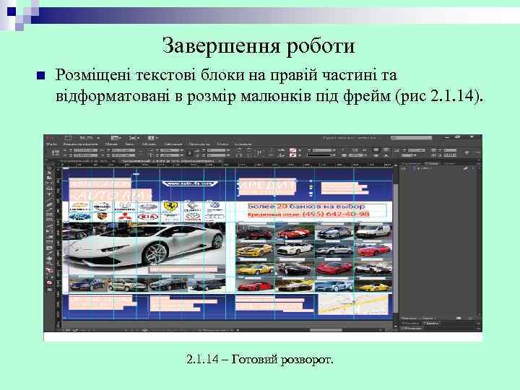
Task: Click the height input field
Action: pos(123,155)
